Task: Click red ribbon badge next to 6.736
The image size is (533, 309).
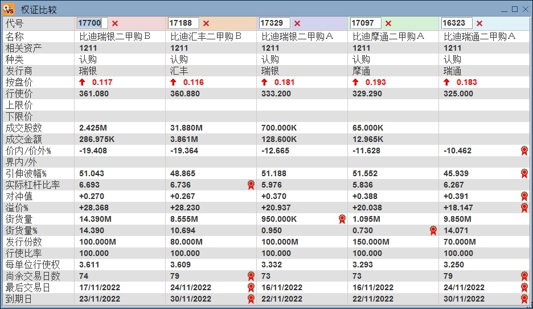Action: tap(251, 185)
